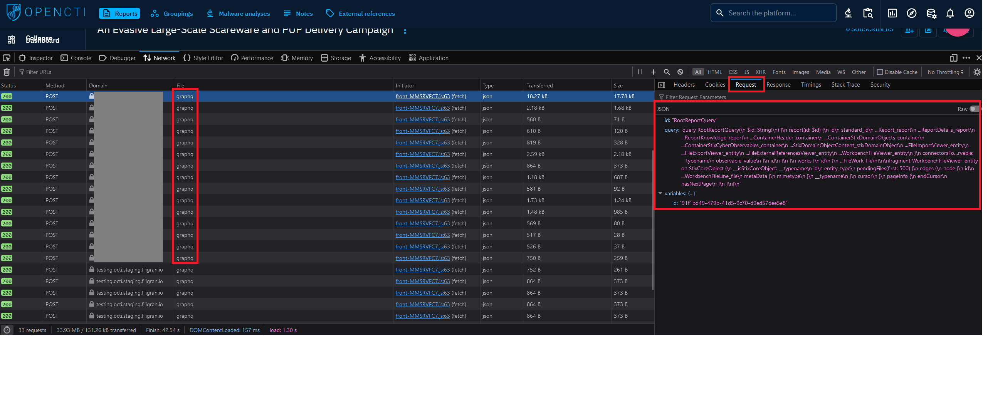Enable the Disable Cache checkbox
The height and width of the screenshot is (394, 988).
click(x=880, y=72)
